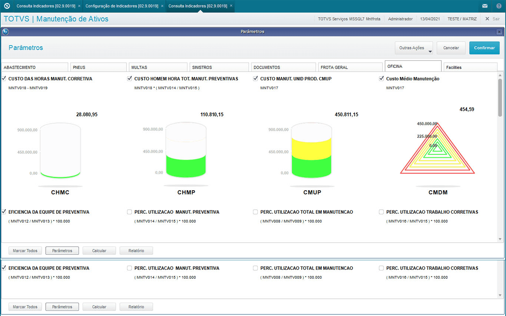Click the yellow segment of CMUP cylinder

coord(311,146)
